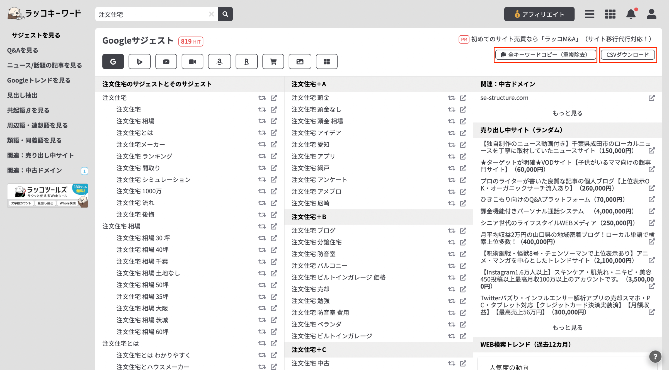The width and height of the screenshot is (669, 370).
Task: Re-search icon for 注文住宅 相場 30 坪
Action: 262,238
